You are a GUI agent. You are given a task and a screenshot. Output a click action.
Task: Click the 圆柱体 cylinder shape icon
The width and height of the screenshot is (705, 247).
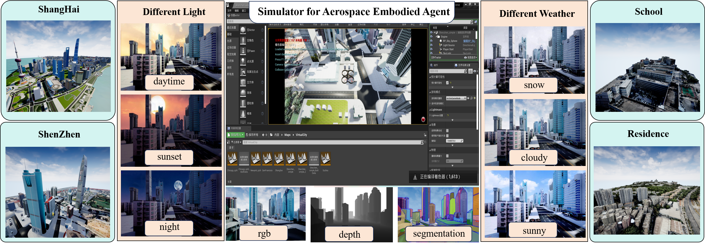[243, 103]
